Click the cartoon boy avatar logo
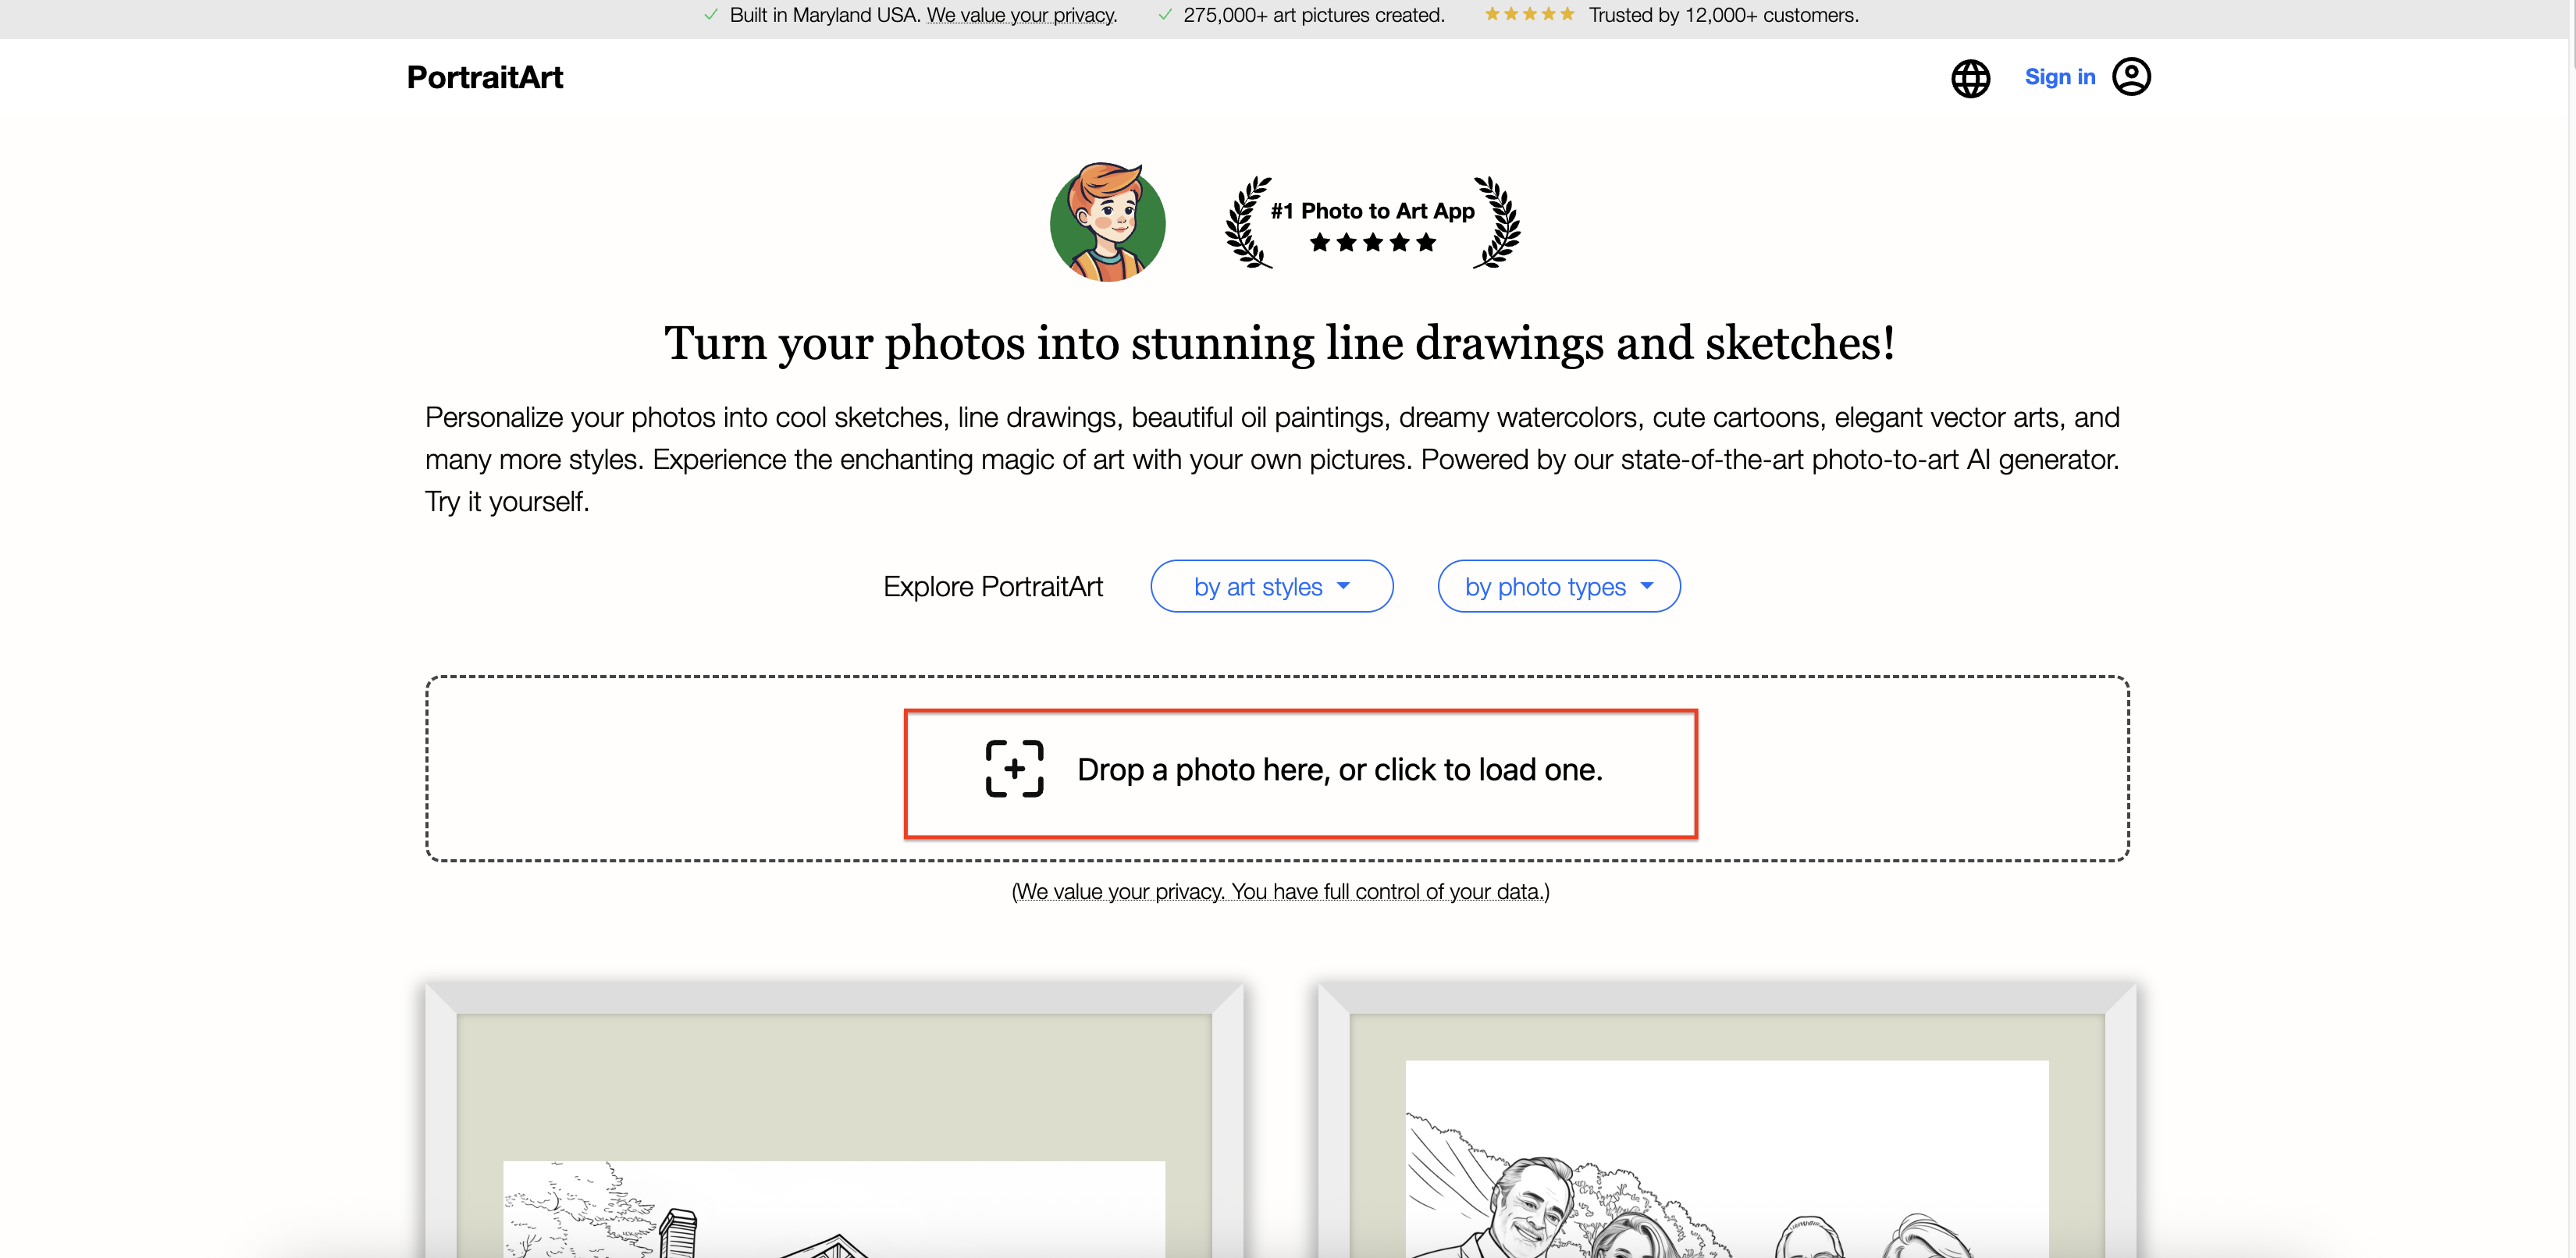 point(1107,221)
